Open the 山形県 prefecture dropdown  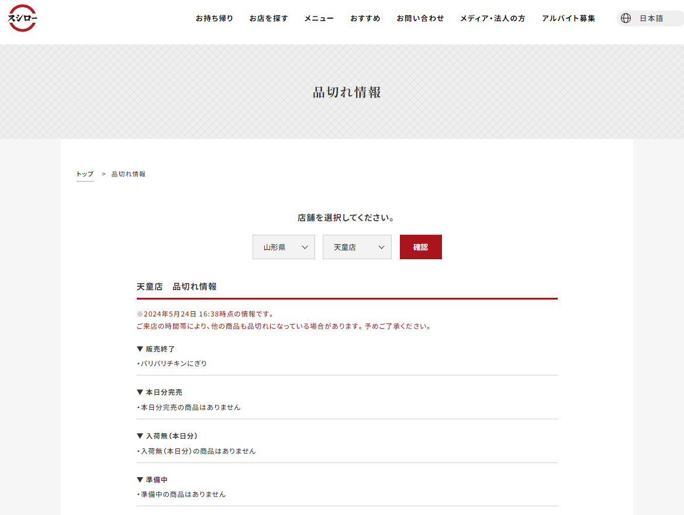(x=284, y=247)
